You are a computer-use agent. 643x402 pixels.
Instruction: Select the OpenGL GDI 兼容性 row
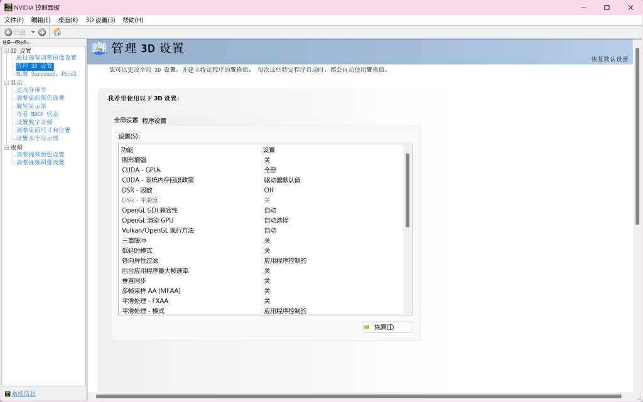(x=261, y=211)
